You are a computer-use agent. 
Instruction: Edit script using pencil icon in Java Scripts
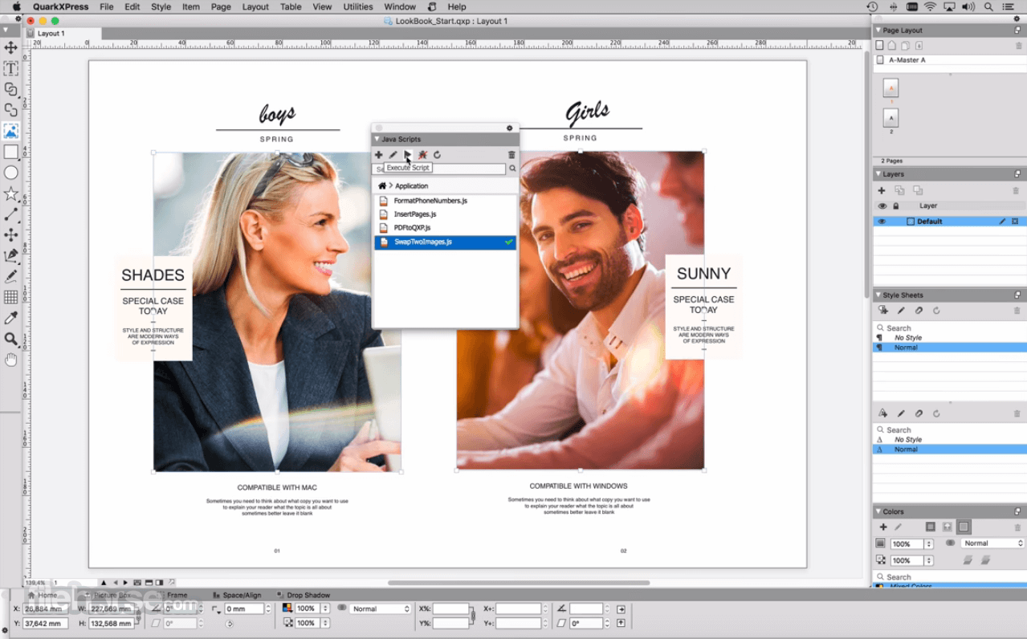393,155
